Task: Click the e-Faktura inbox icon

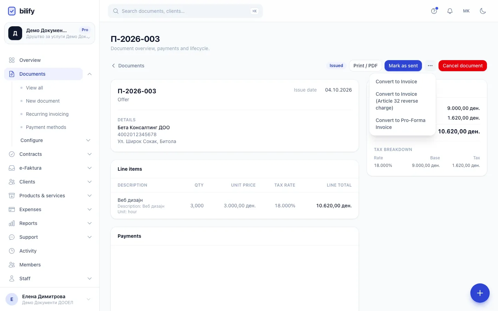Action: tap(12, 168)
